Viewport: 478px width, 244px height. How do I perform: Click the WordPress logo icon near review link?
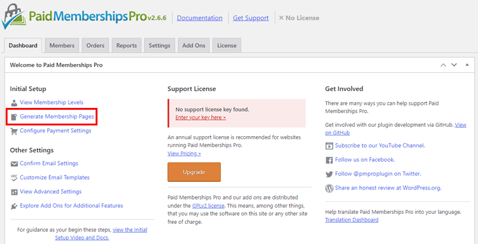click(x=329, y=188)
